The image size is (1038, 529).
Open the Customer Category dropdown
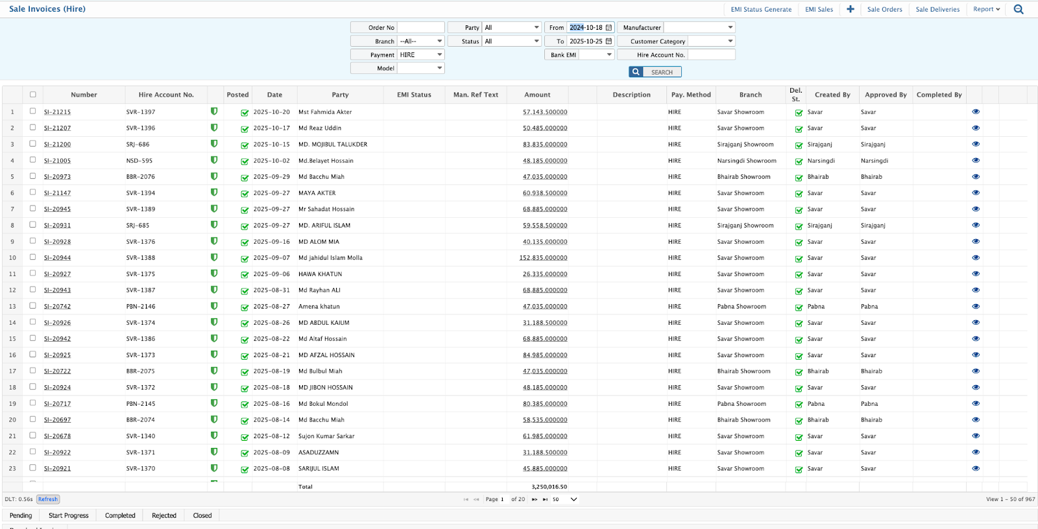(x=711, y=41)
